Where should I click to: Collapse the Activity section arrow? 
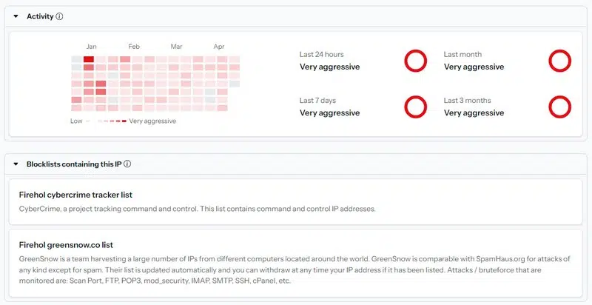coord(16,16)
